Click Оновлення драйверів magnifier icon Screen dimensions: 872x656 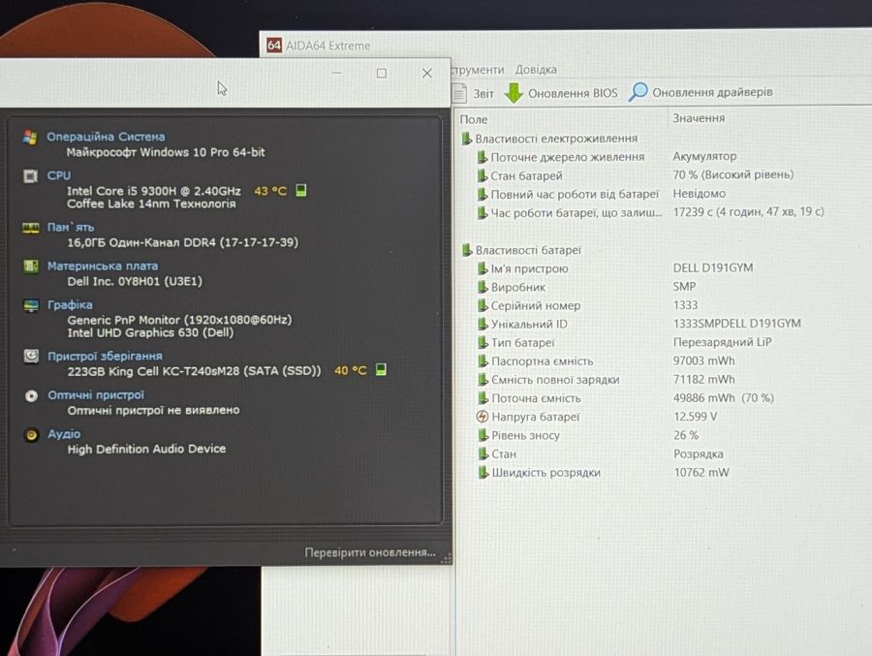pos(638,92)
